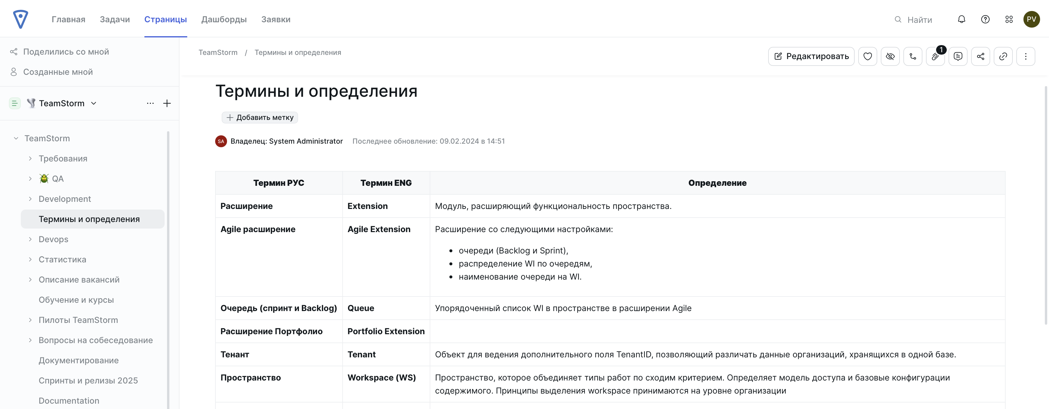
Task: Click the share page icon
Action: (981, 56)
